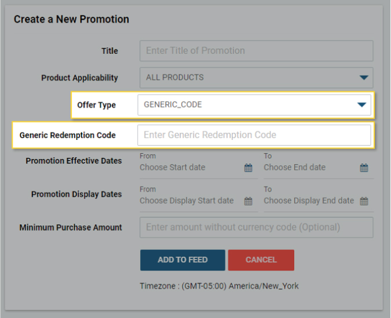Viewport: 391px width, 318px height.
Task: Click the Timezone America/New_York text
Action: [x=219, y=286]
